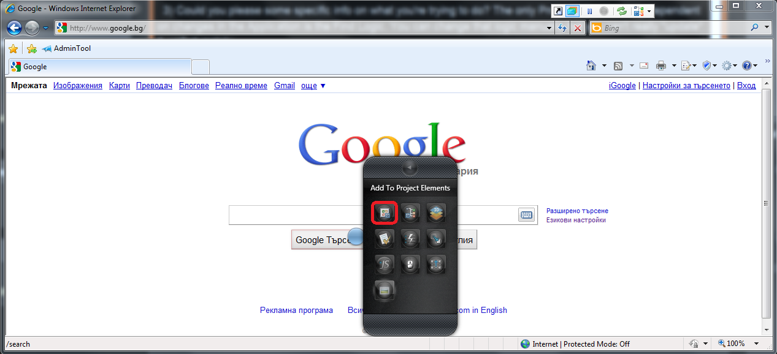
Task: Open the search provider dropdown arrow
Action: [767, 28]
